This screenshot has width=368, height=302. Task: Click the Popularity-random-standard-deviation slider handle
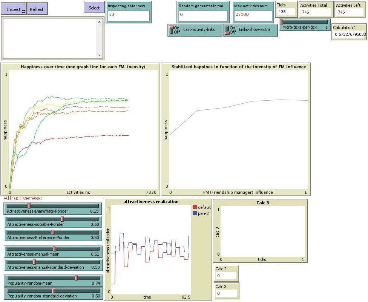(x=53, y=290)
